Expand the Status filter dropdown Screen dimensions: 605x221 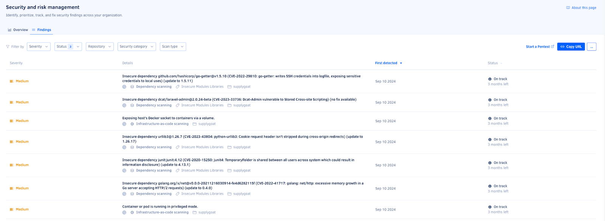point(68,47)
